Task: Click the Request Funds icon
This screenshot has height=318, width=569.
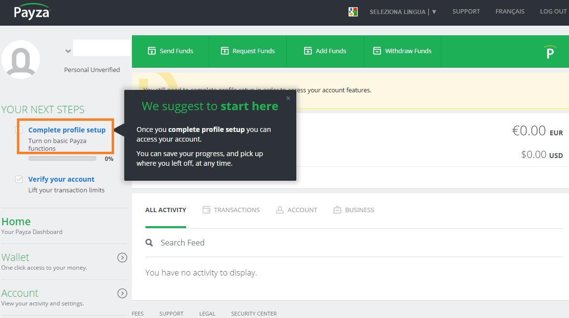Action: 225,51
